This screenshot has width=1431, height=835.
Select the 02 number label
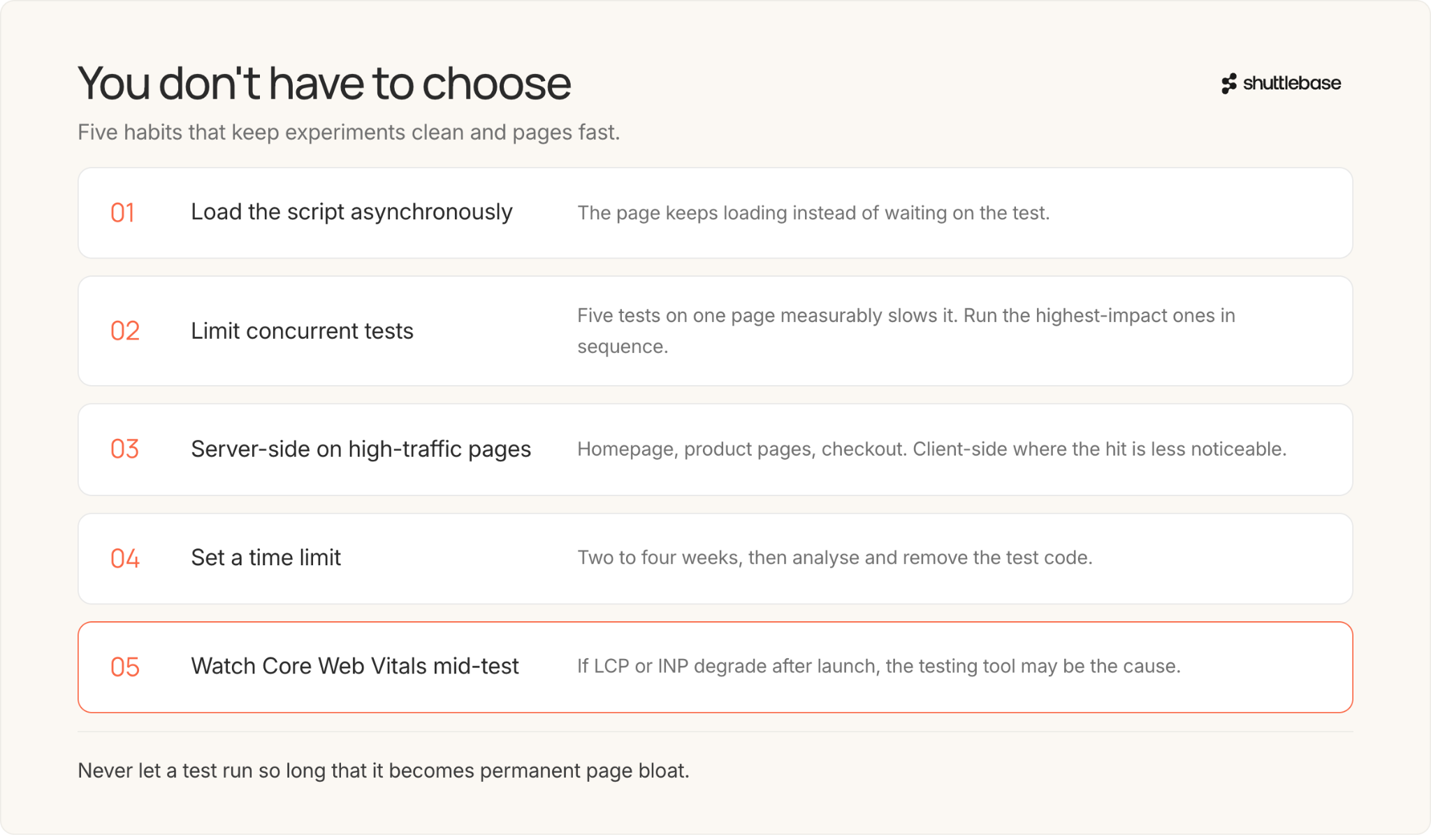click(125, 331)
